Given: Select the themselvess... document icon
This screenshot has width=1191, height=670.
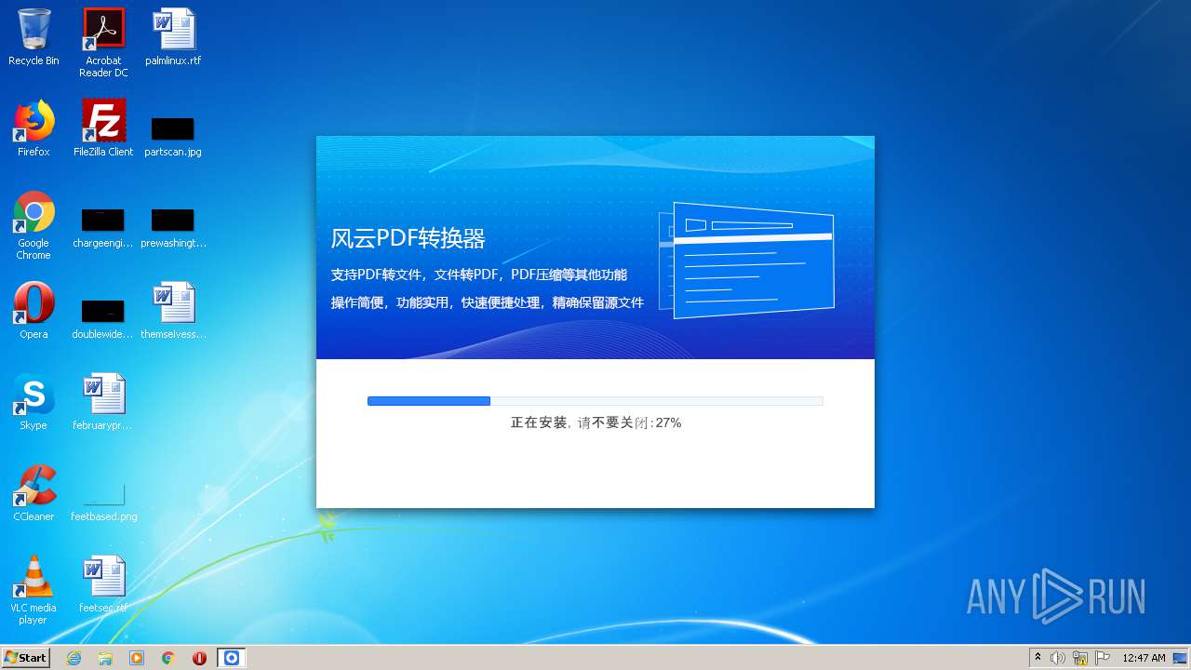Looking at the screenshot, I should click(x=173, y=311).
